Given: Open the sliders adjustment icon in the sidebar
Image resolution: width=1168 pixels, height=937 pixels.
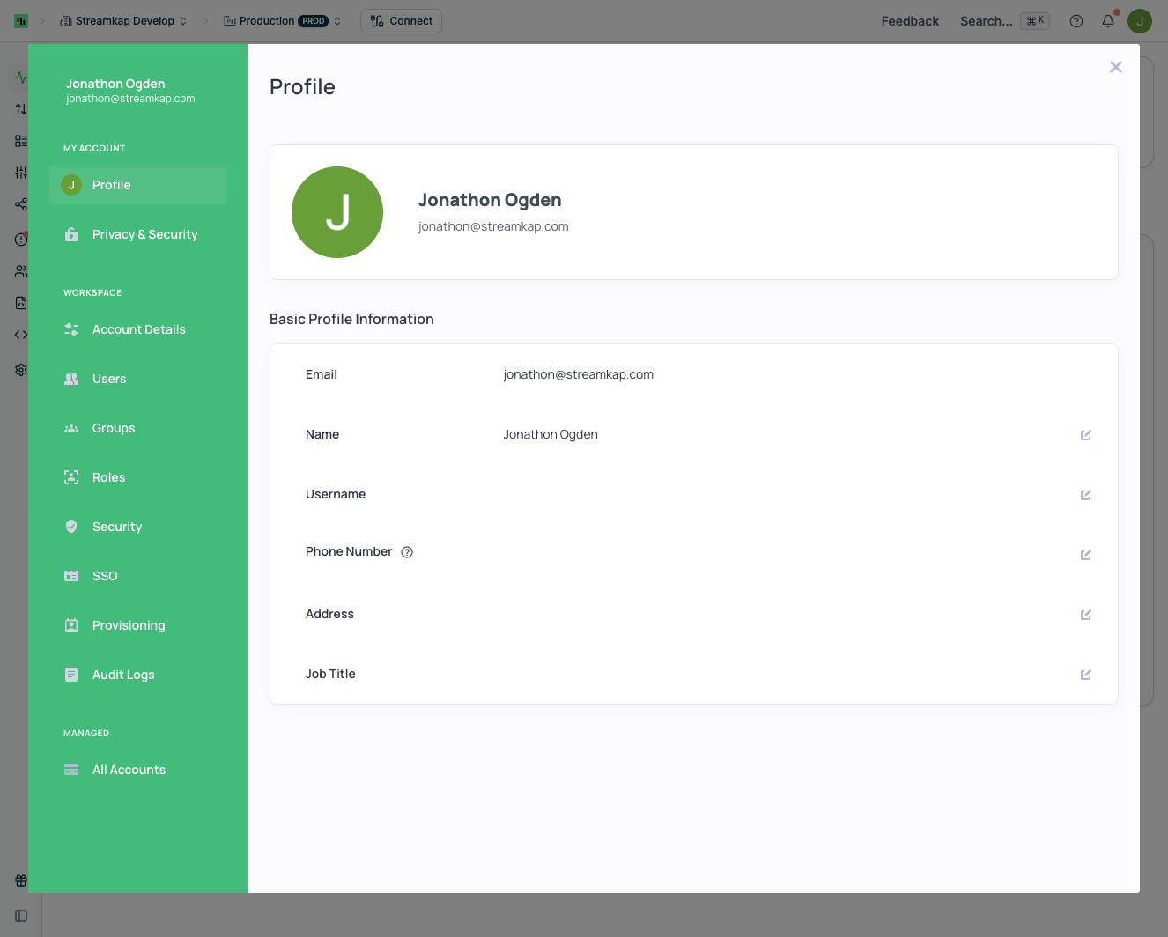Looking at the screenshot, I should pos(20,172).
